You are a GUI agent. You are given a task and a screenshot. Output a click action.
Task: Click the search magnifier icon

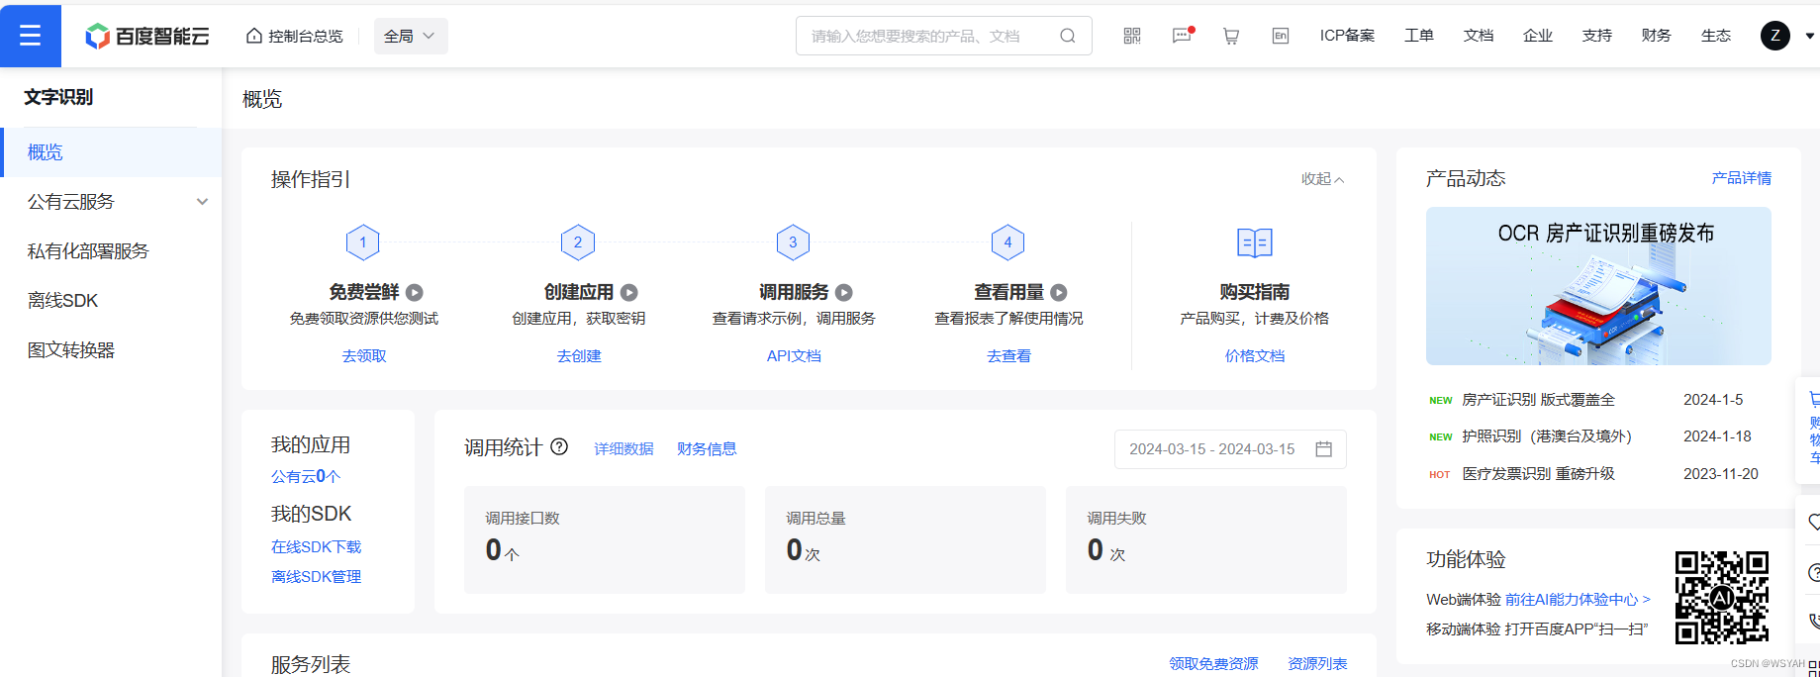click(1068, 37)
